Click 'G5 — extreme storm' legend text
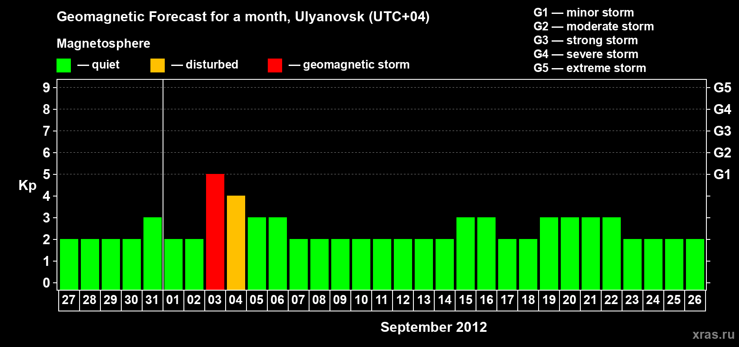The width and height of the screenshot is (739, 347). click(x=589, y=68)
